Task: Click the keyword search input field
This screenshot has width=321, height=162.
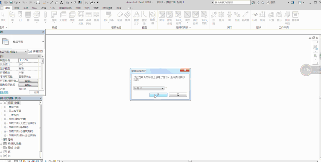Action: coord(230,2)
